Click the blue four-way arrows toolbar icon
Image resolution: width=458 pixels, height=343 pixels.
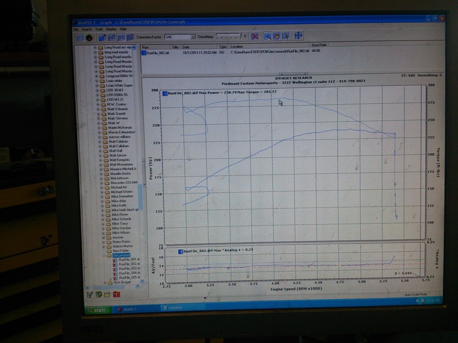click(298, 36)
